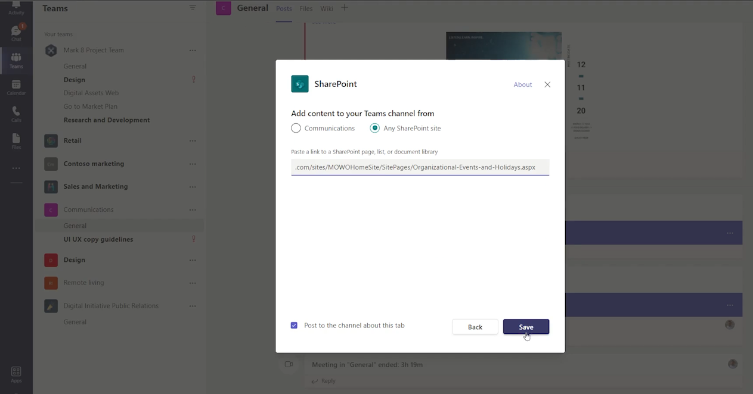753x394 pixels.
Task: Click the Retail team name
Action: click(73, 141)
